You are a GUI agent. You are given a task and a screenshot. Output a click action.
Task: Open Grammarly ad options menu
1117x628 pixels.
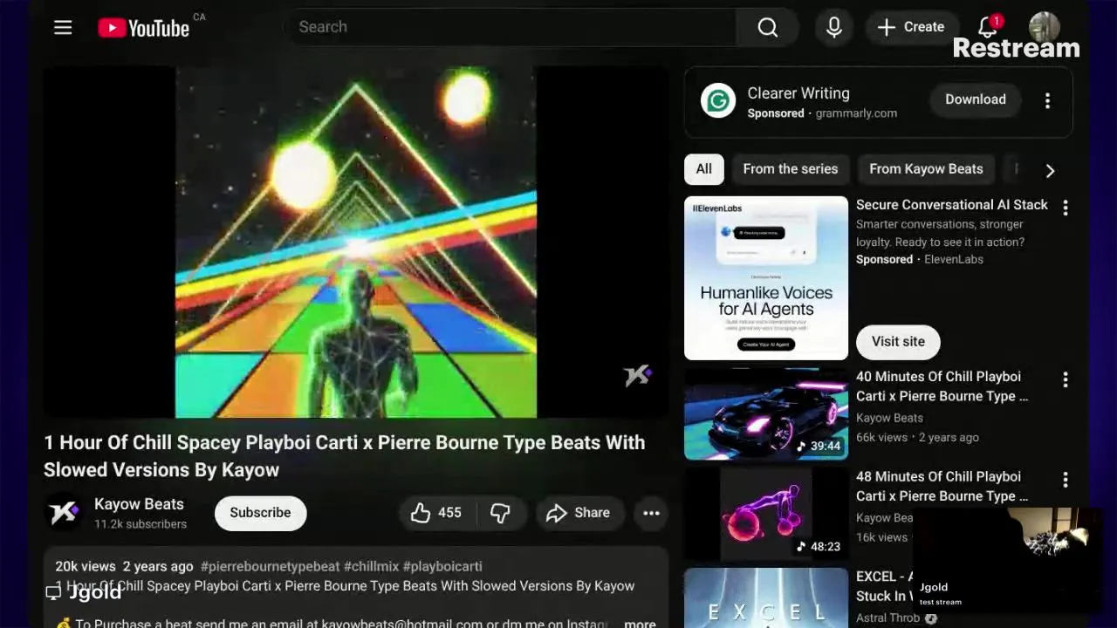tap(1047, 101)
